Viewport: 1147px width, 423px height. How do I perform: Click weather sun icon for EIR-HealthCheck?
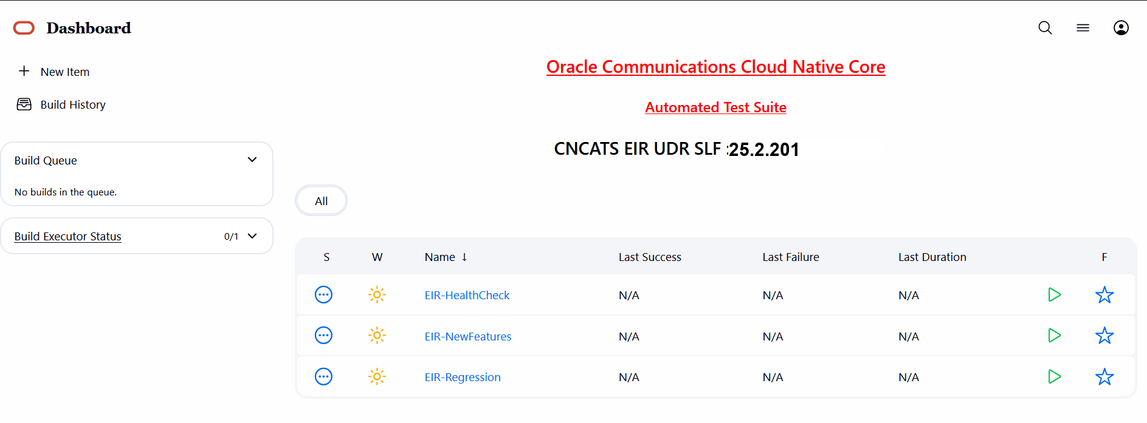[377, 295]
